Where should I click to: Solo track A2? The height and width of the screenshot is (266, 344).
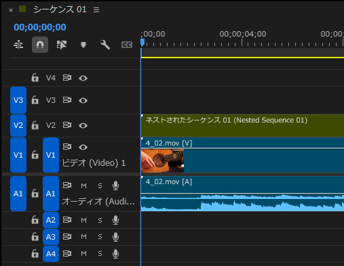pyautogui.click(x=100, y=220)
